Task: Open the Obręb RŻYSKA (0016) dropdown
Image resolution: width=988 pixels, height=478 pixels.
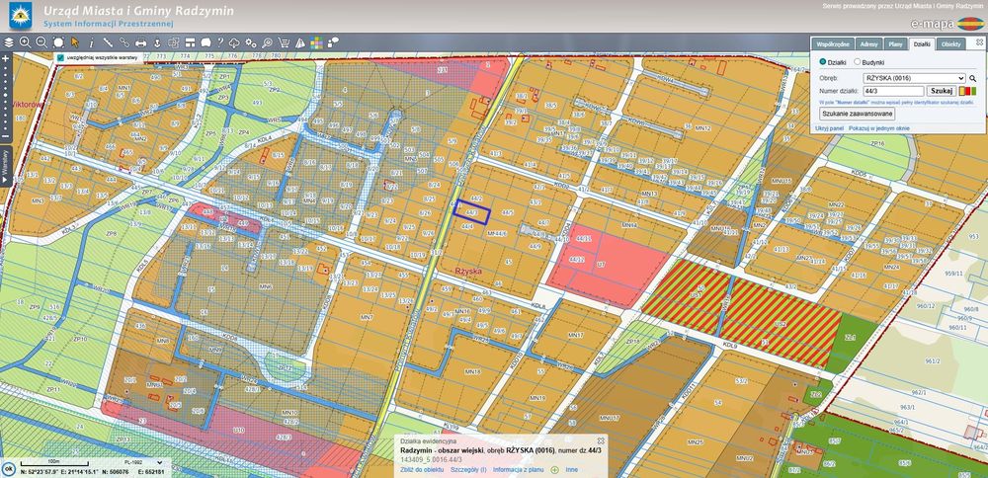Action: point(914,78)
